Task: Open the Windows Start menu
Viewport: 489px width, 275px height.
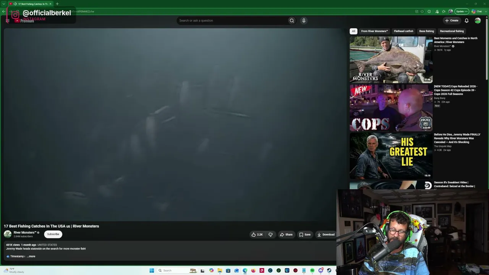Action: pos(152,270)
